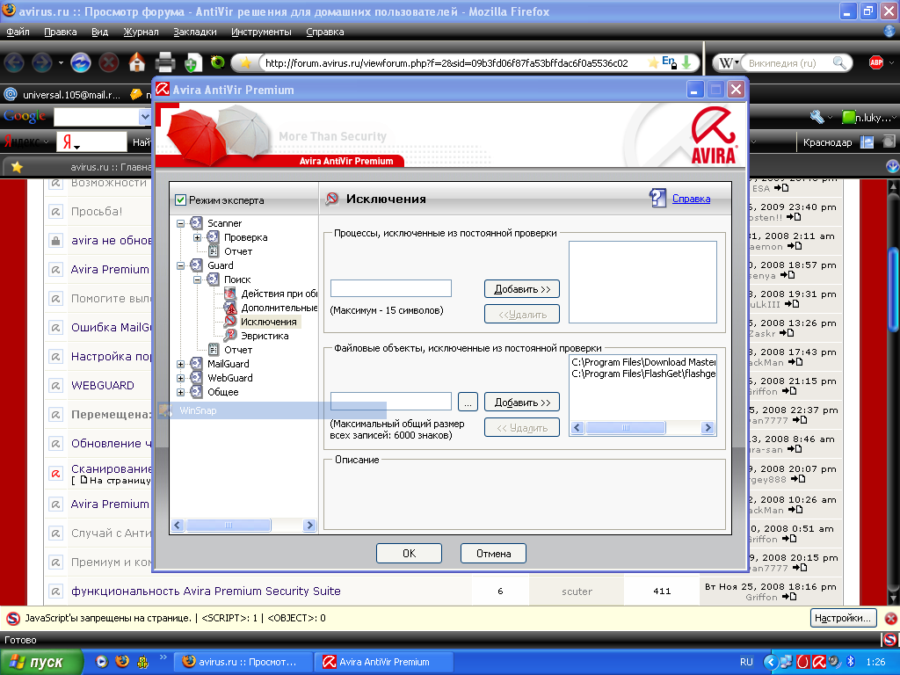Open the Google toolbar search dropdown
The height and width of the screenshot is (675, 900).
pyautogui.click(x=145, y=117)
